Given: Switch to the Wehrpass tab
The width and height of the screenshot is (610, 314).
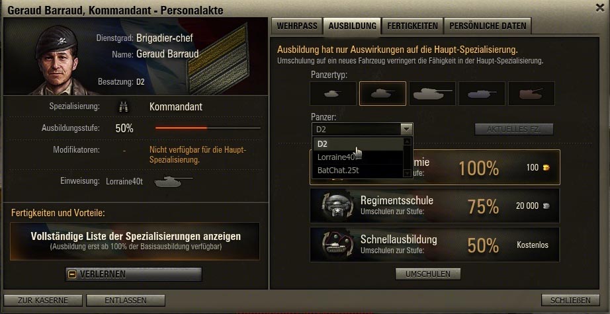Looking at the screenshot, I should click(297, 26).
